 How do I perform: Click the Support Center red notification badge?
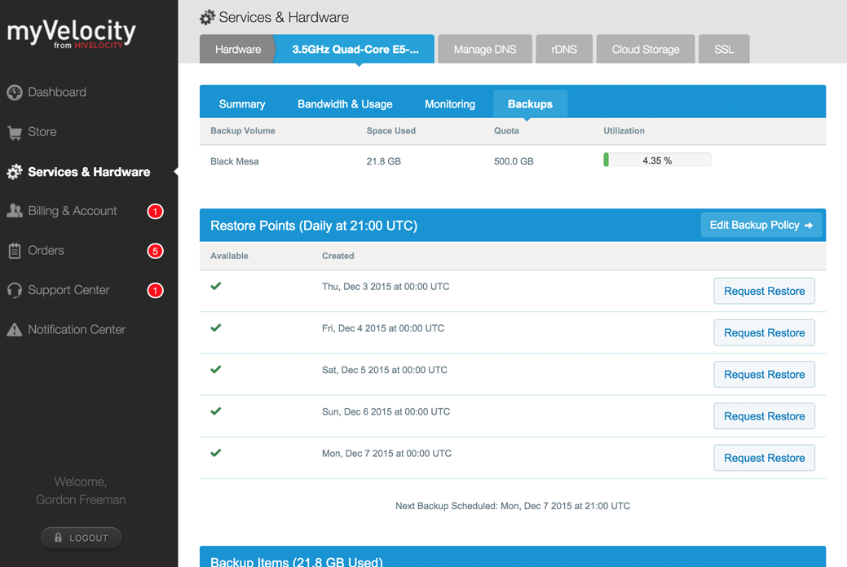(156, 291)
